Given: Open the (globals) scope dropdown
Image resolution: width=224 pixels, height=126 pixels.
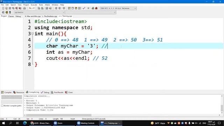Looking at the screenshot, I should pos(40,13).
